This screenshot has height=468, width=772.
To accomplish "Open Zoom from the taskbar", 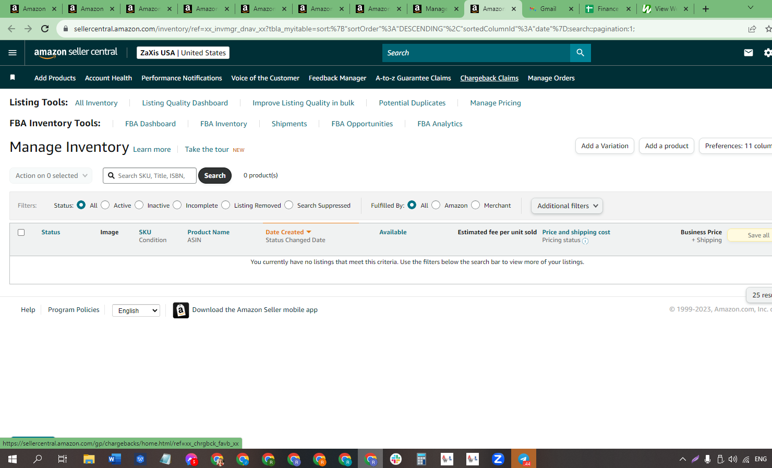I will point(498,459).
